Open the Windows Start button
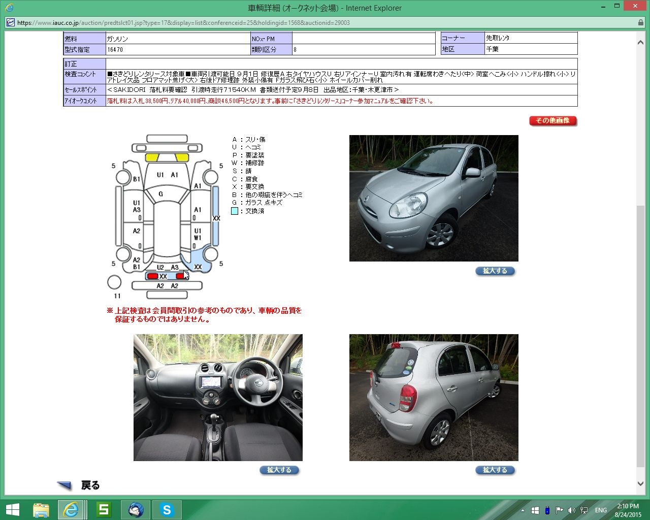The height and width of the screenshot is (520, 650). tap(12, 510)
